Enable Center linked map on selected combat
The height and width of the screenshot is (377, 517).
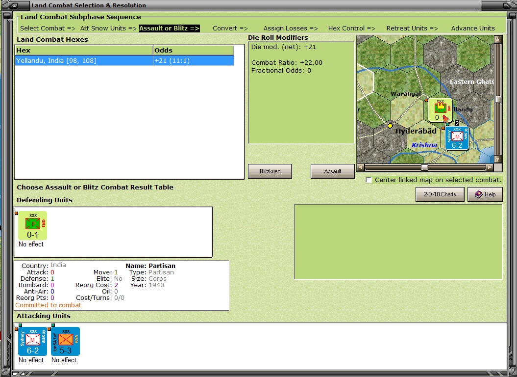[x=369, y=180]
